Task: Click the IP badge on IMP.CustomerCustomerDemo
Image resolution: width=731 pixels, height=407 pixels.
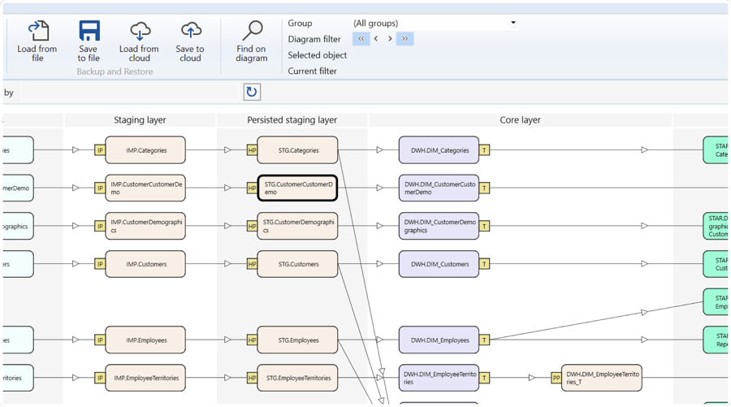Action: click(x=100, y=188)
